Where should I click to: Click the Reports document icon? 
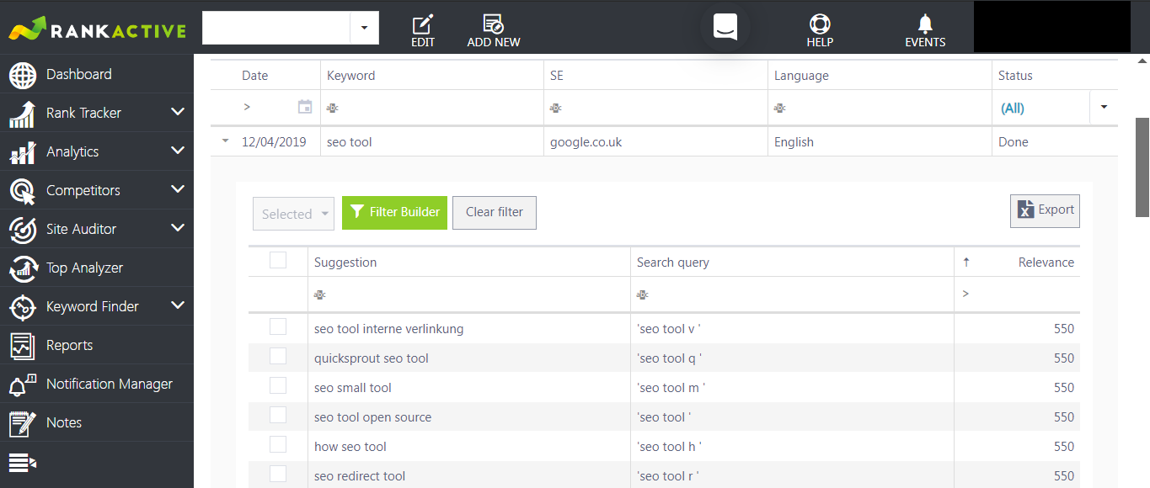23,346
